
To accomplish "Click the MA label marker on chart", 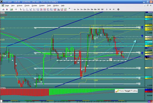I will [x=110, y=59].
